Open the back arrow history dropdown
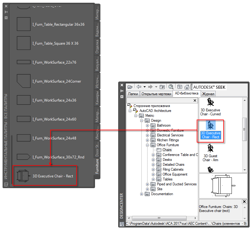 (x=145, y=87)
